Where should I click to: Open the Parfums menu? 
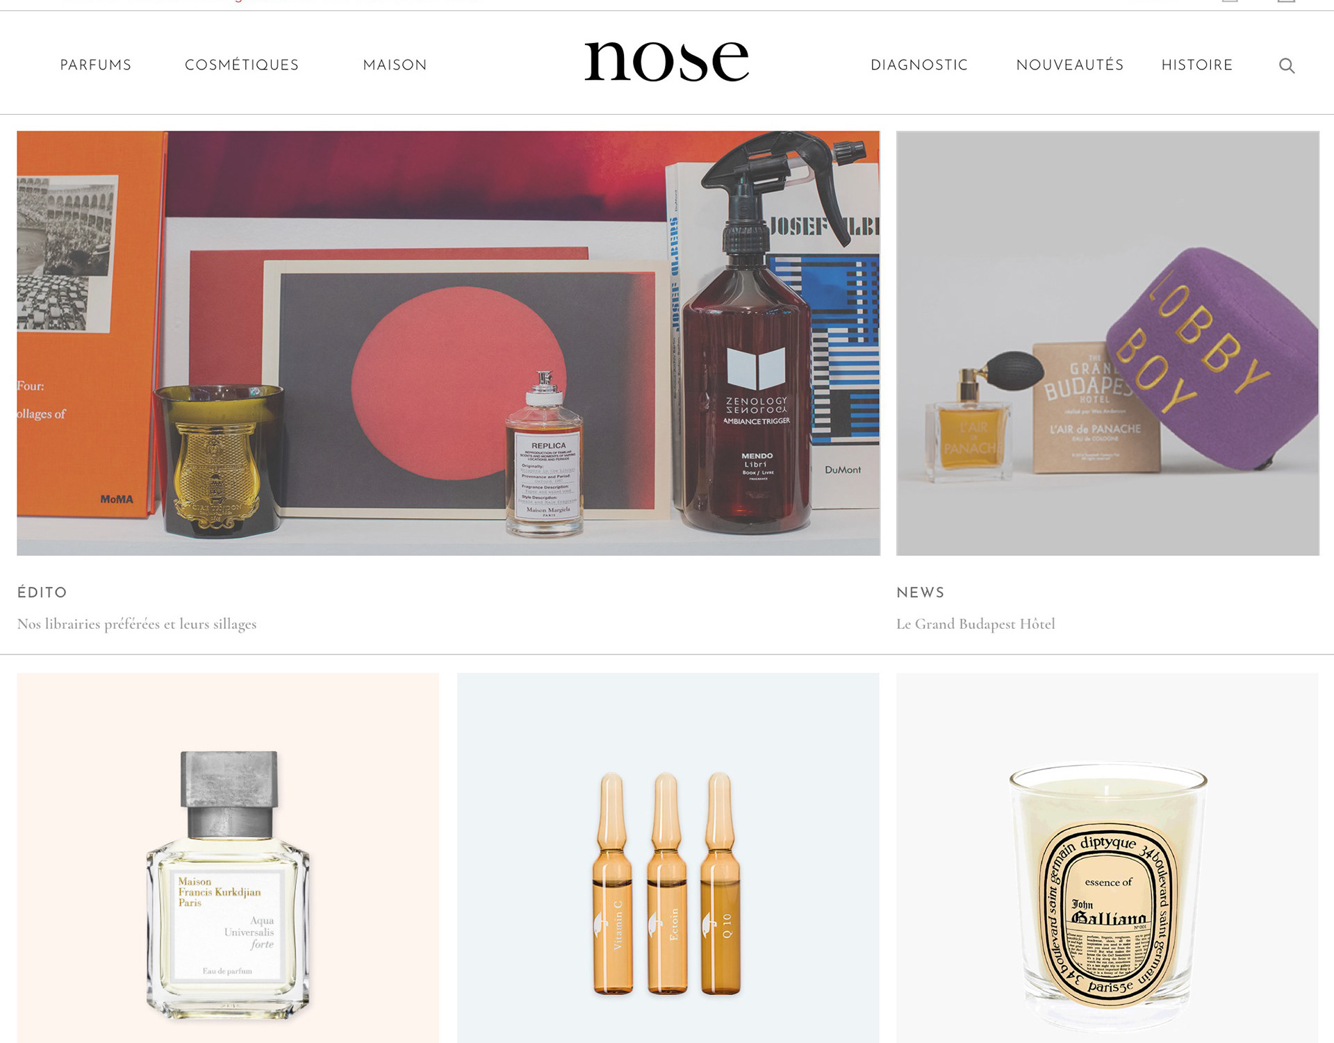pos(96,65)
